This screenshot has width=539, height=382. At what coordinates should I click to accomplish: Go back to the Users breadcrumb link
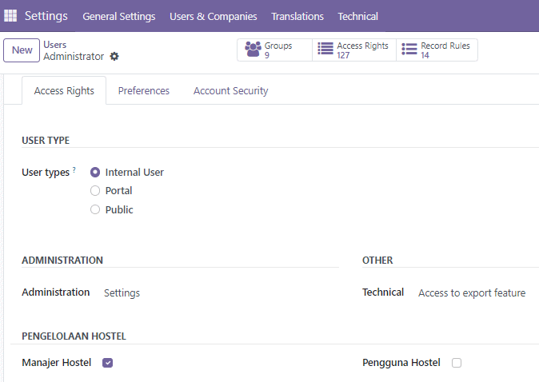click(x=55, y=45)
